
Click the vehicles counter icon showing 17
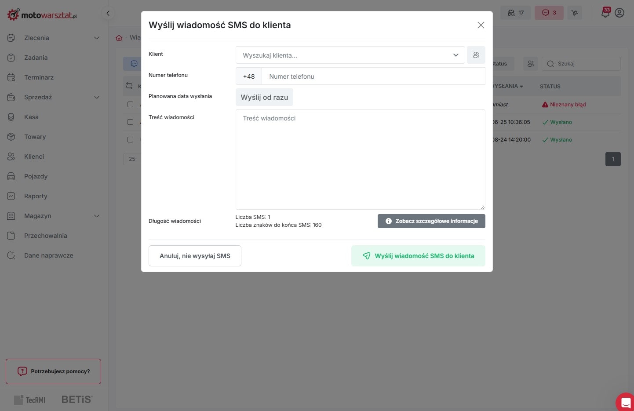(x=516, y=13)
